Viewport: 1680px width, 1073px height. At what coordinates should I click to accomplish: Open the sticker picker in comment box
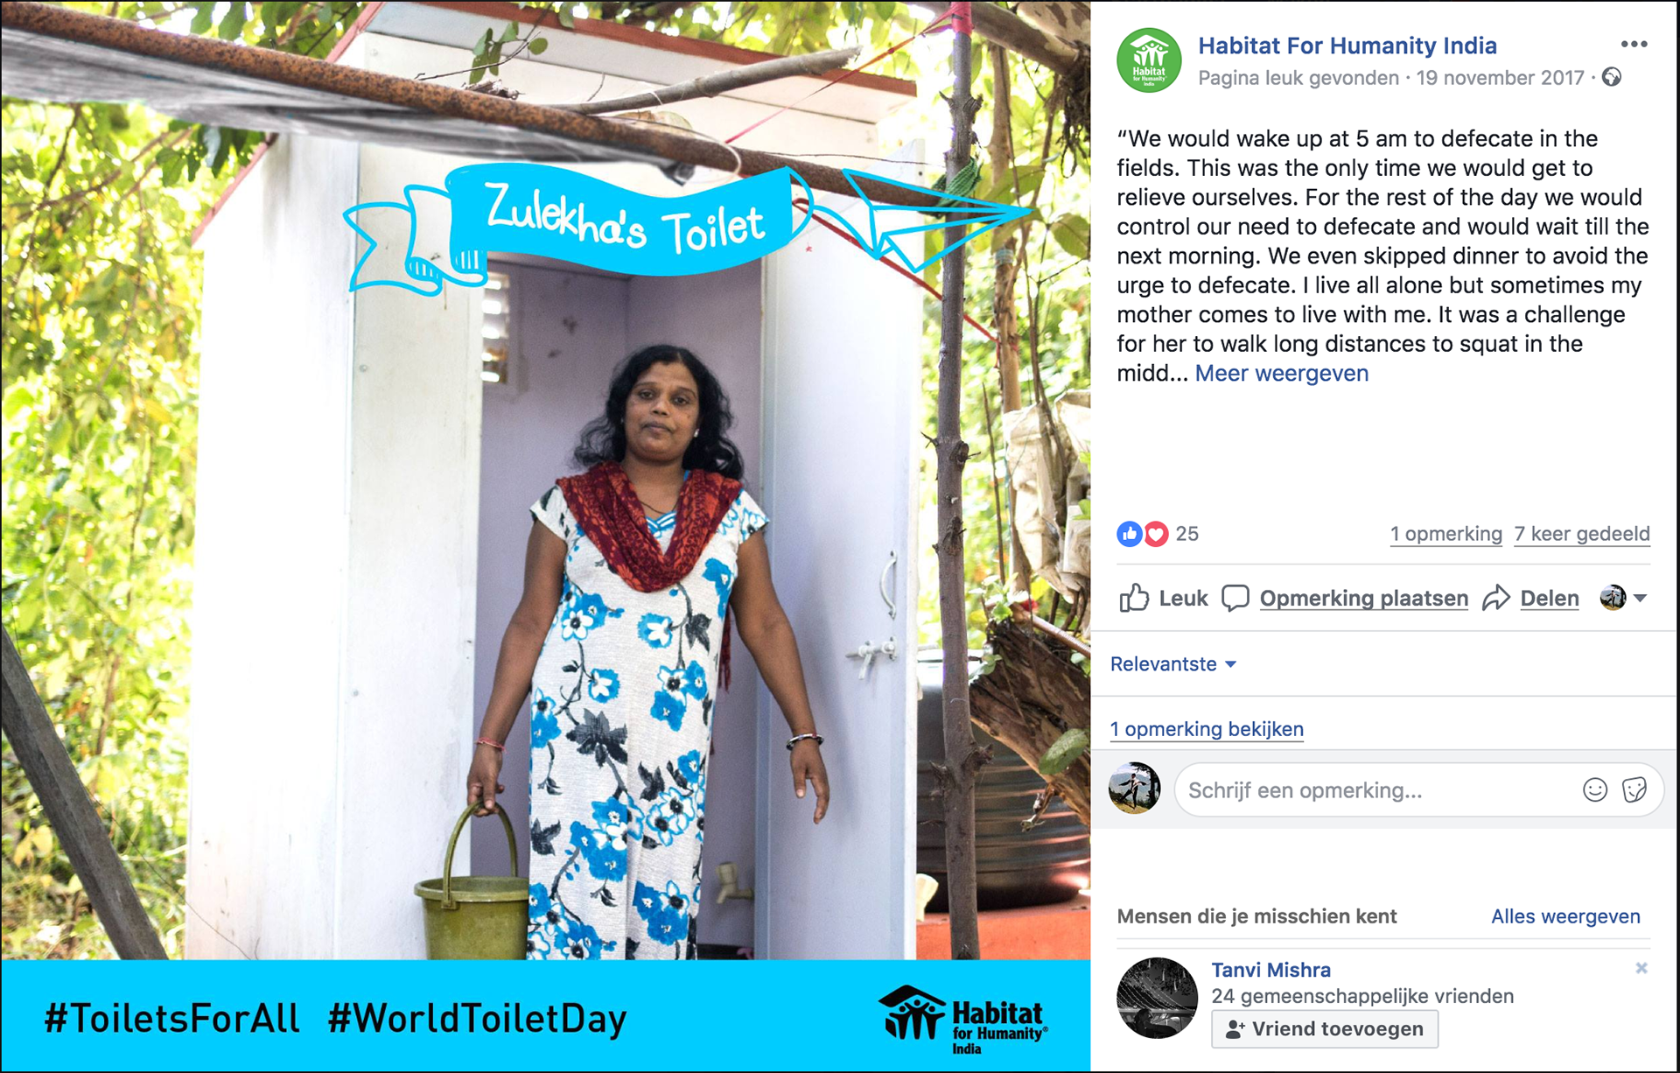coord(1634,790)
